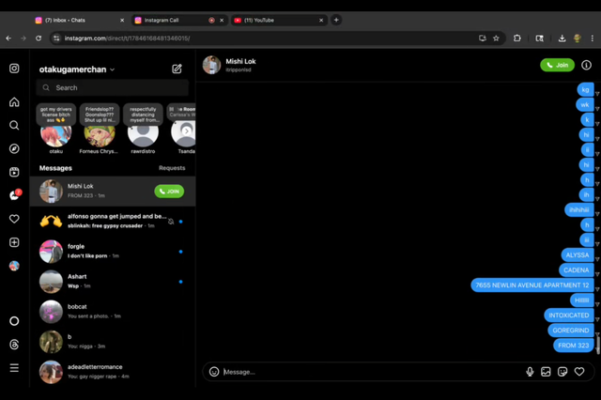Open the sticker or GIF picker icon
The width and height of the screenshot is (601, 400).
(x=562, y=372)
